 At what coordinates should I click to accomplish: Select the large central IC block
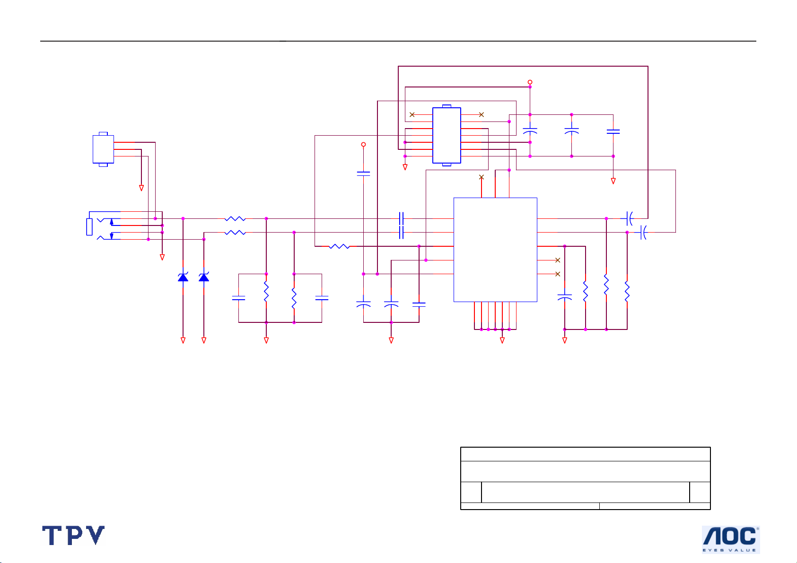tap(495, 250)
